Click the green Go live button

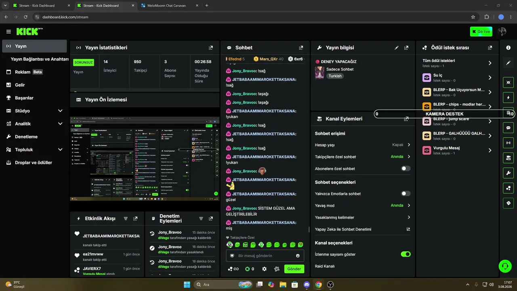[x=481, y=32]
